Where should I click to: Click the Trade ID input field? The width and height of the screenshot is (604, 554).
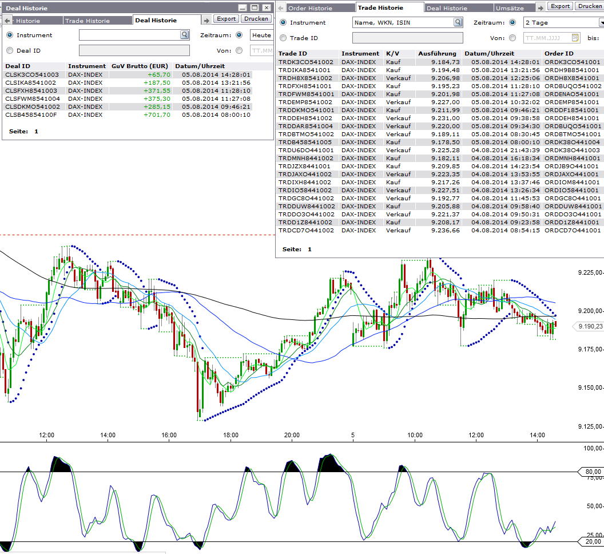click(x=408, y=38)
